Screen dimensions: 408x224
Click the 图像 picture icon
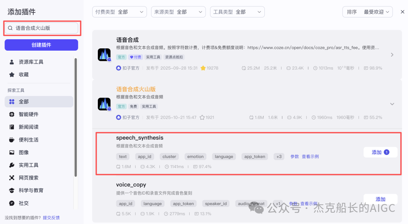tap(12, 153)
